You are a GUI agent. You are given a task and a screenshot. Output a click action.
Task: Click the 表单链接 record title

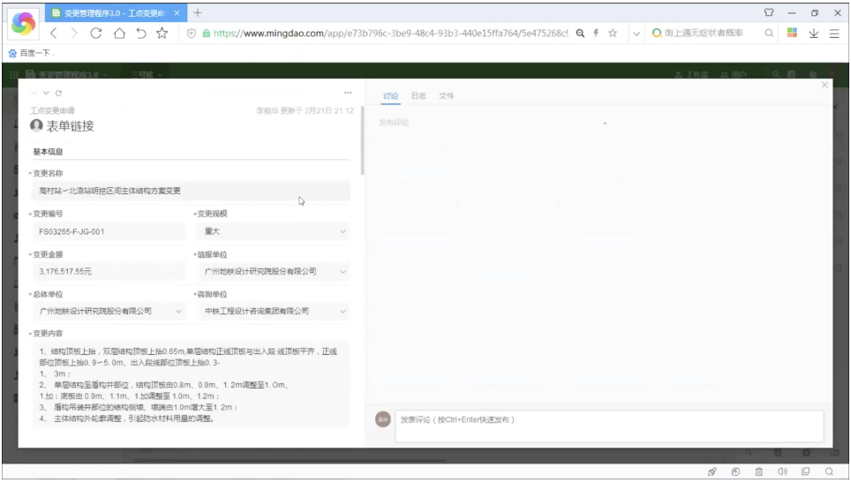pos(70,126)
